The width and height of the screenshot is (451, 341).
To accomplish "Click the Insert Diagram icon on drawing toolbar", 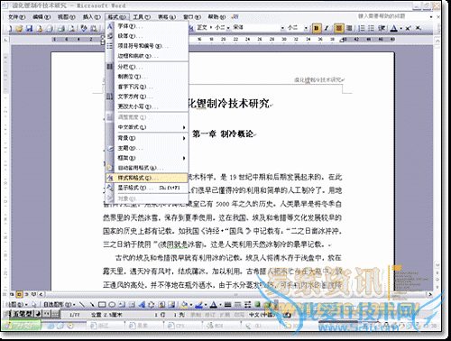I will (x=152, y=305).
